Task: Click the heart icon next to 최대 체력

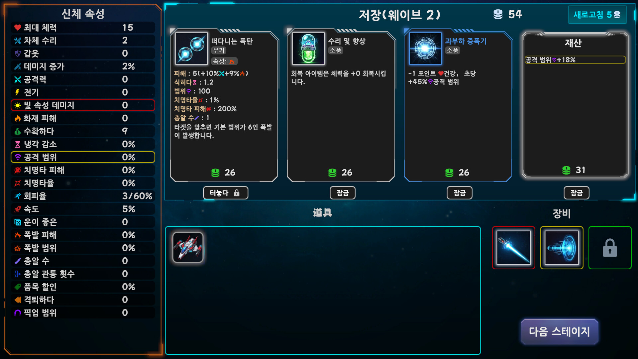Action: tap(18, 28)
